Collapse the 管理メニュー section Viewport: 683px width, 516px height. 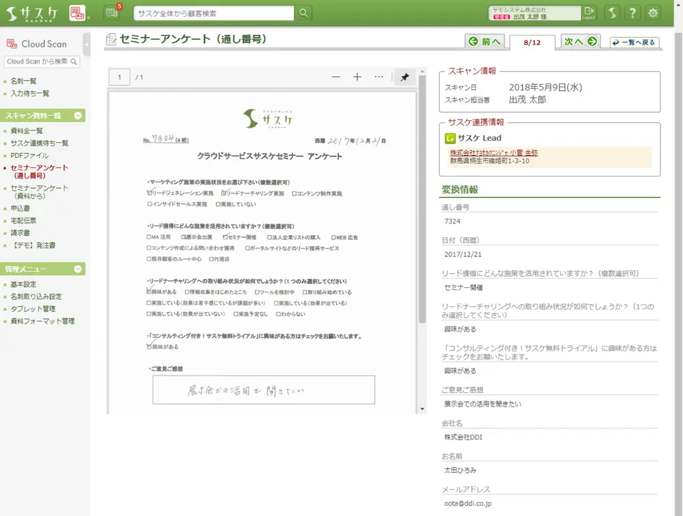[x=78, y=269]
